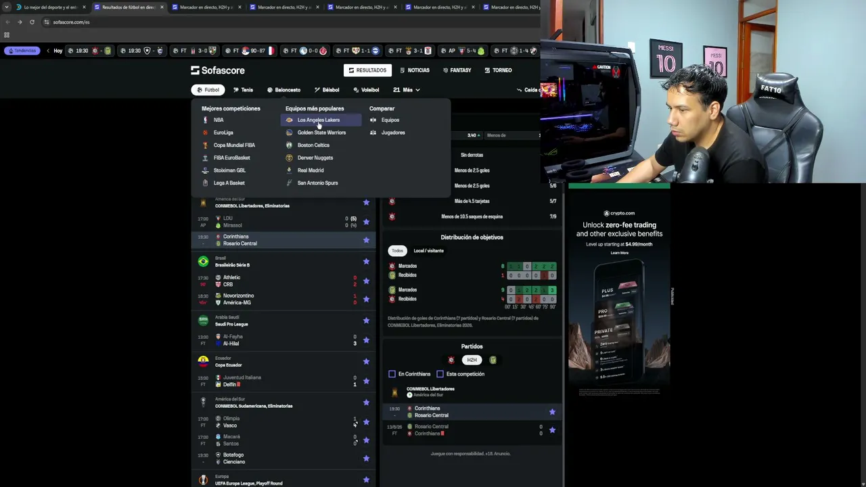The width and height of the screenshot is (866, 487).
Task: Favorite the UEFA Europa League Playoff star
Action: point(366,480)
